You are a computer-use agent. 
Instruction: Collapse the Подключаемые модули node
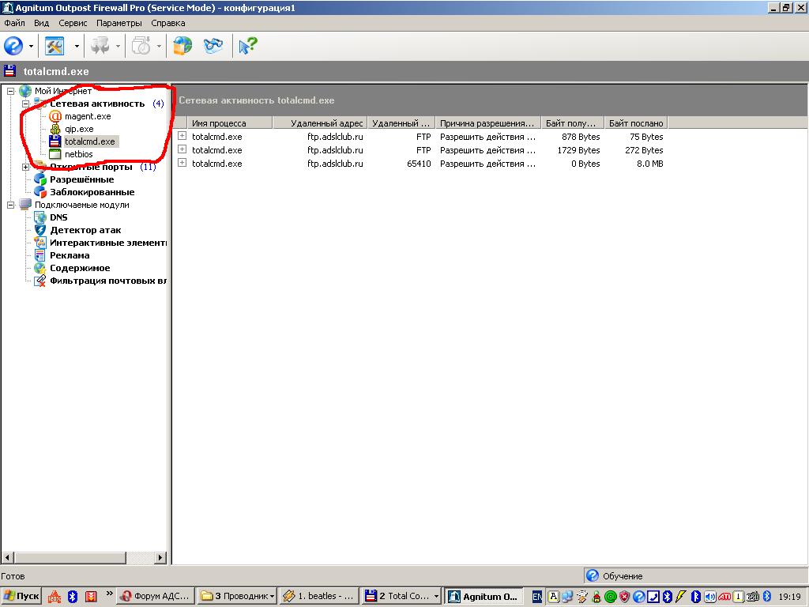pos(11,205)
